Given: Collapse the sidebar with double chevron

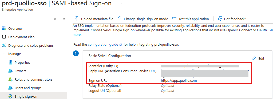Looking at the screenshot, I should pyautogui.click(x=64, y=19).
